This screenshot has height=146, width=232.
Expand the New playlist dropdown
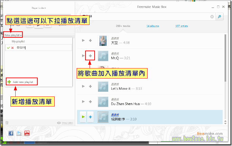[13, 35]
